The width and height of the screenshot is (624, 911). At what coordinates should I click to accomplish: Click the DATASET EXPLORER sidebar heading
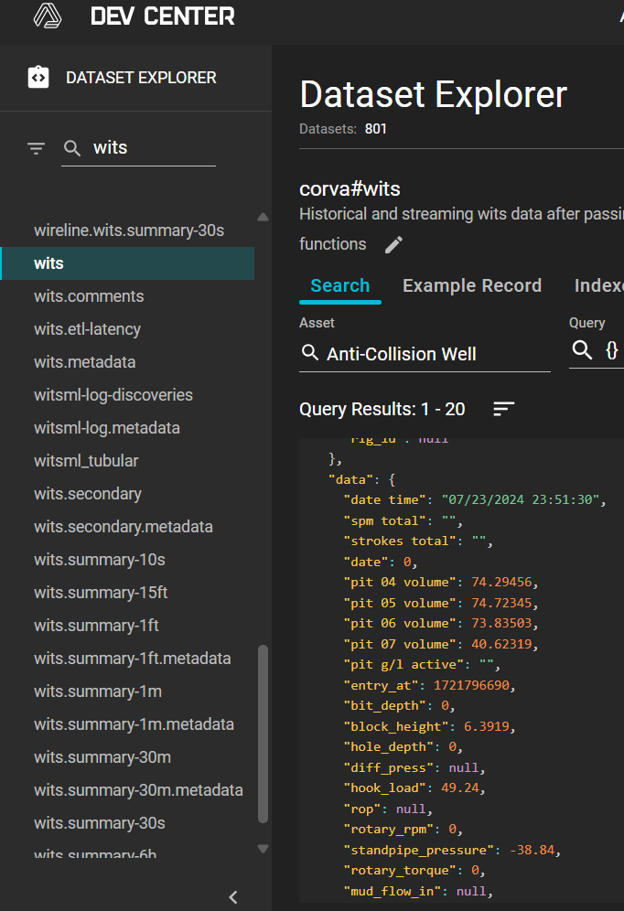coord(141,77)
